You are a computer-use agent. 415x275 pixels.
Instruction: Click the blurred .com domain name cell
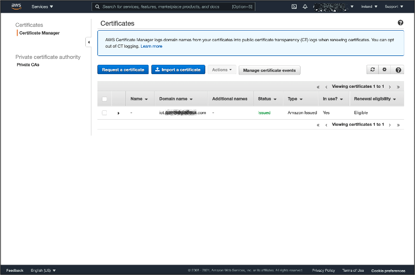(182, 113)
